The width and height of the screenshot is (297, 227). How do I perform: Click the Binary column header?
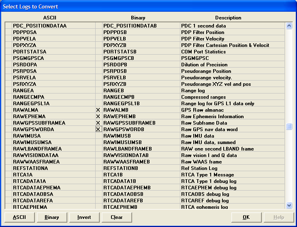point(138,18)
